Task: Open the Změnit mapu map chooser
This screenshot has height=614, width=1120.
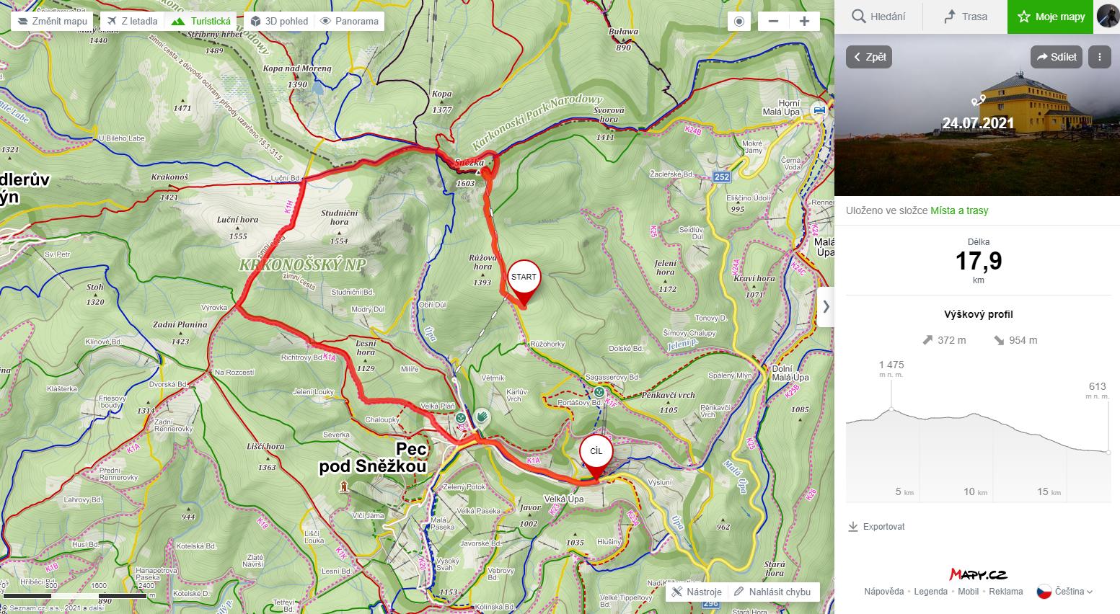Action: click(53, 21)
